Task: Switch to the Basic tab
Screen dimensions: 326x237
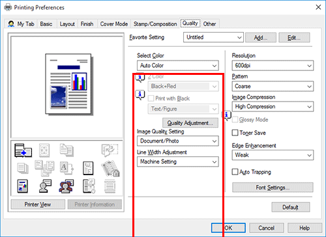Action: (46, 24)
